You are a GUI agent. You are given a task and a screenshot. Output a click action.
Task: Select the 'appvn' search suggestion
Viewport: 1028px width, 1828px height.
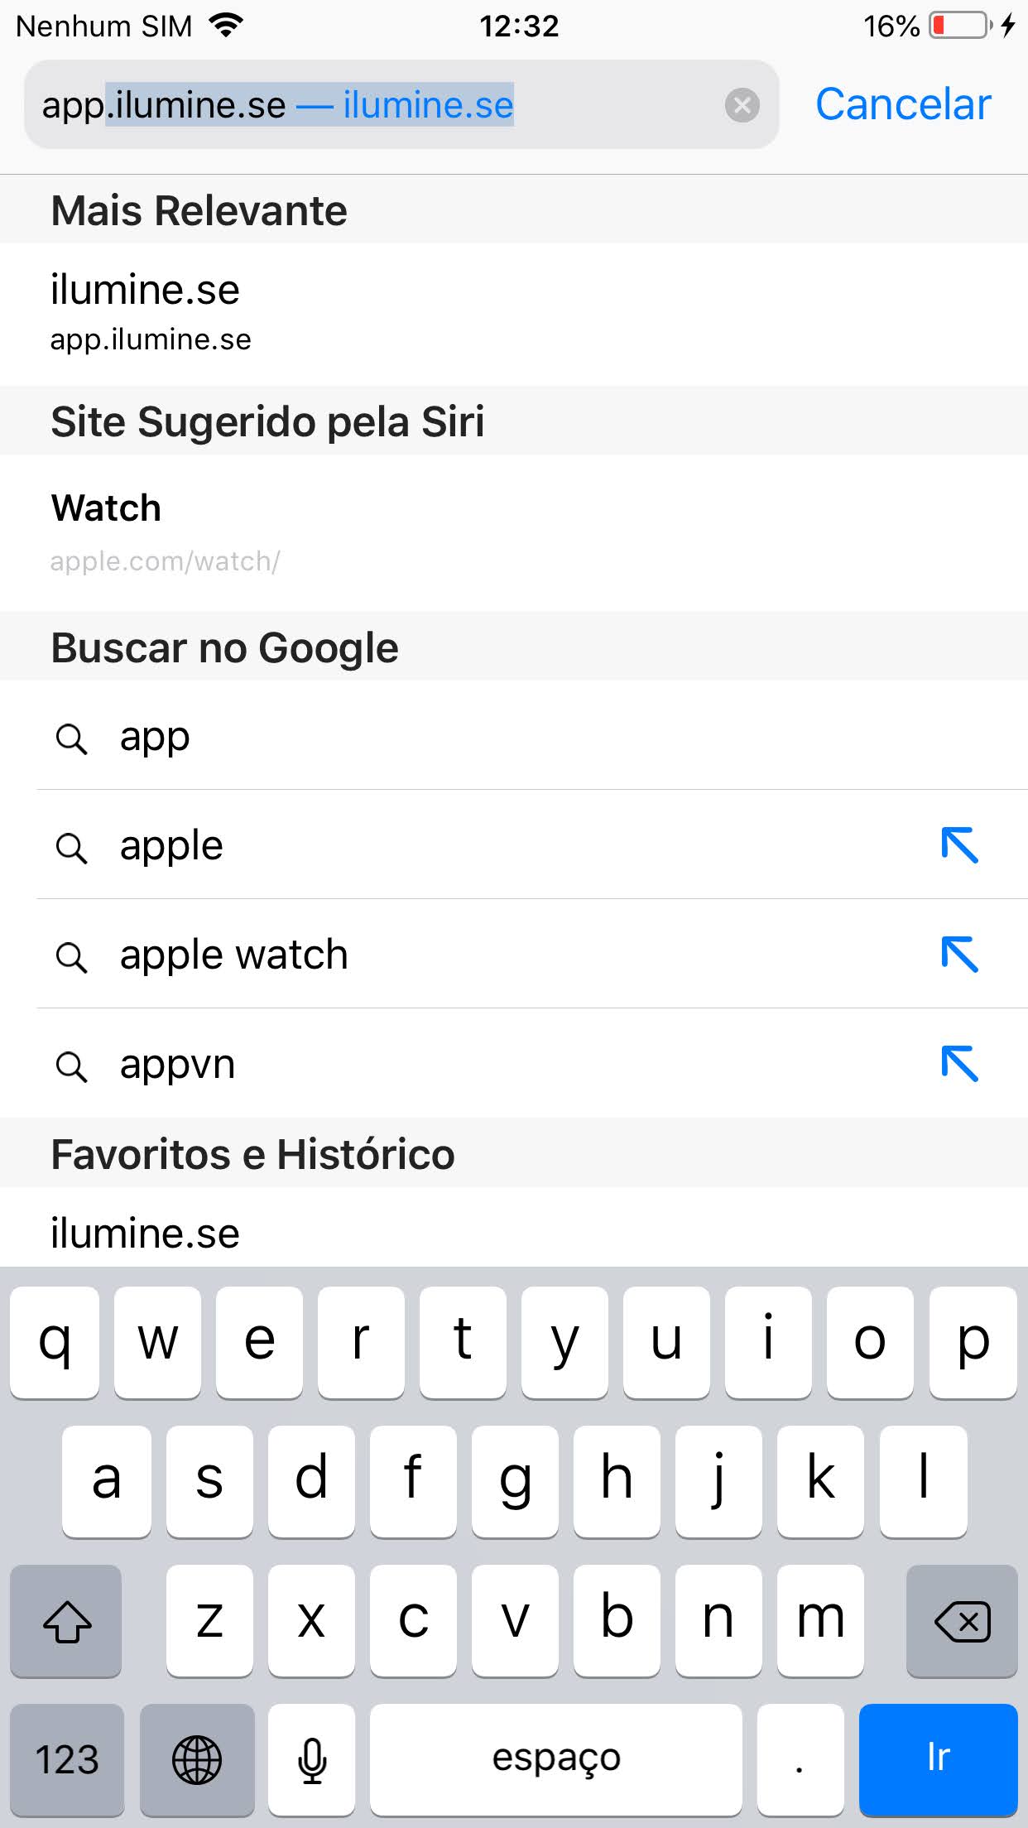pos(331,1064)
